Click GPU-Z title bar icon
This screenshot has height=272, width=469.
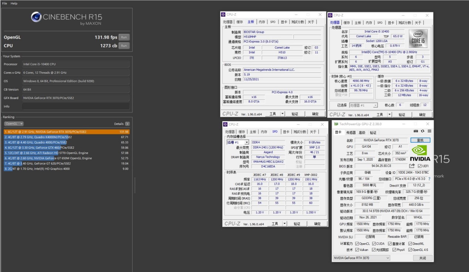(336, 124)
